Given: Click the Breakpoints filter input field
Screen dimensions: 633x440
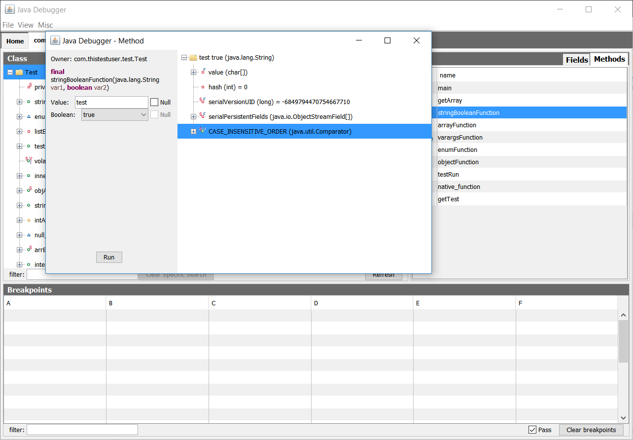Looking at the screenshot, I should tap(82, 430).
